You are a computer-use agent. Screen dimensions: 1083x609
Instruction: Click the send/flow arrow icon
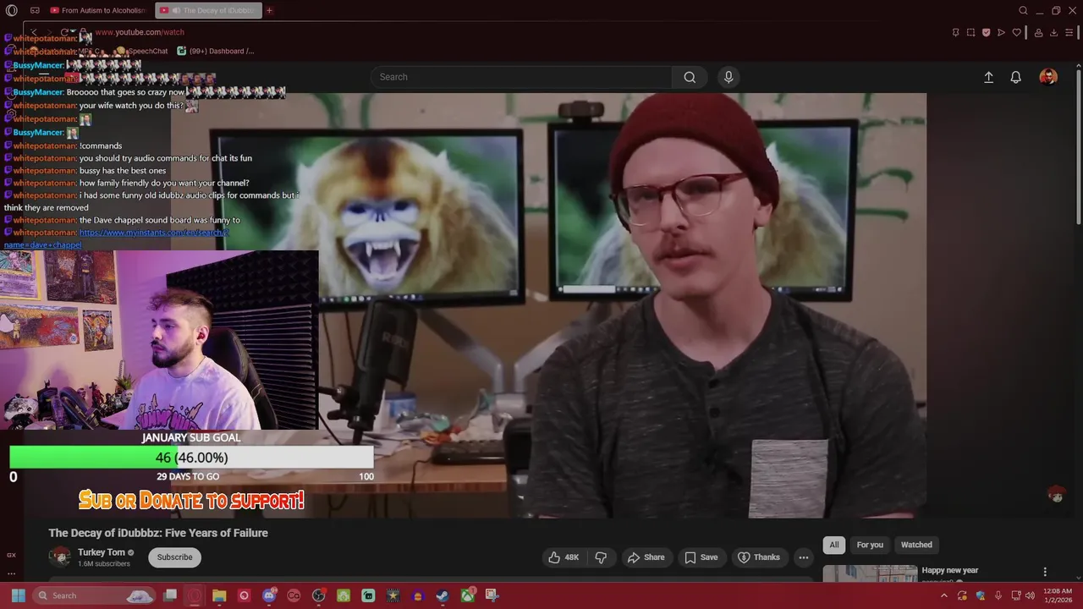click(x=1001, y=32)
